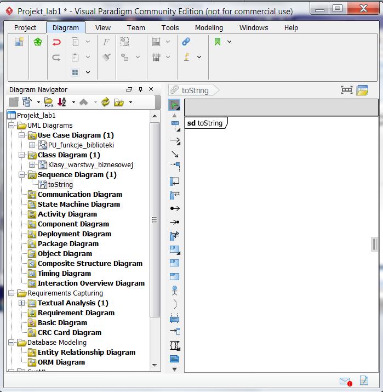Select the Message arrow tool
This screenshot has width=383, height=392.
(175, 141)
